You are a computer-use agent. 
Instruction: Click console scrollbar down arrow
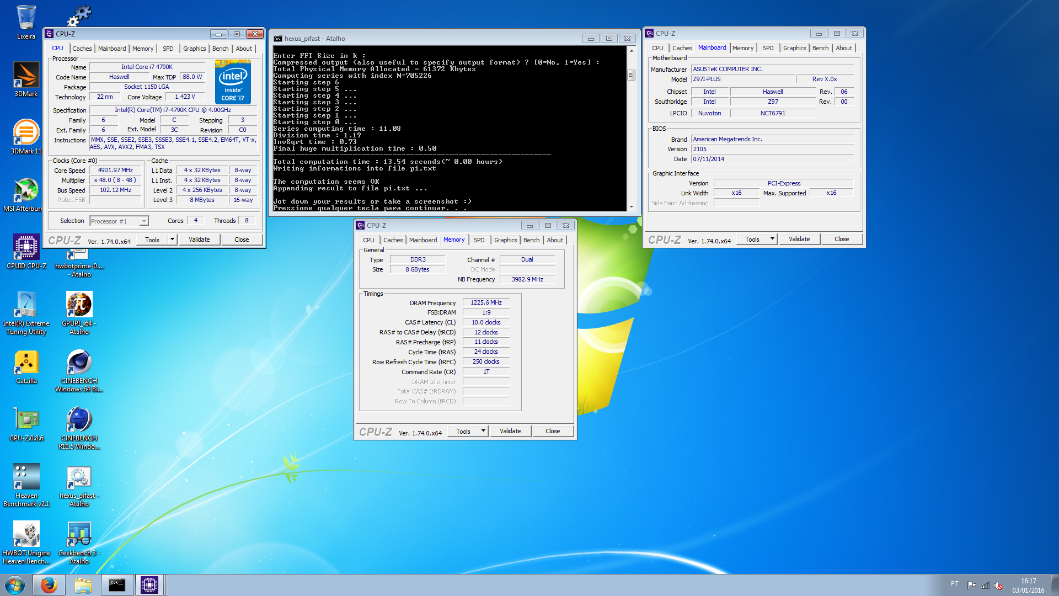click(632, 207)
